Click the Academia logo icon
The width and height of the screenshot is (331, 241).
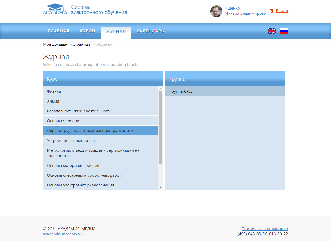click(55, 9)
